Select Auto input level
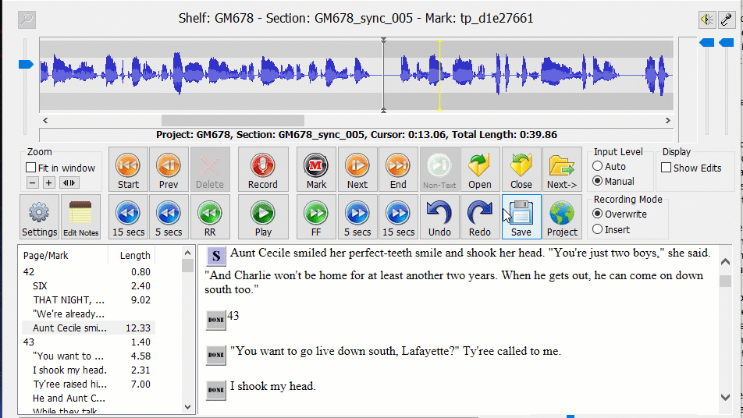Viewport: 743px width, 418px height. [598, 166]
